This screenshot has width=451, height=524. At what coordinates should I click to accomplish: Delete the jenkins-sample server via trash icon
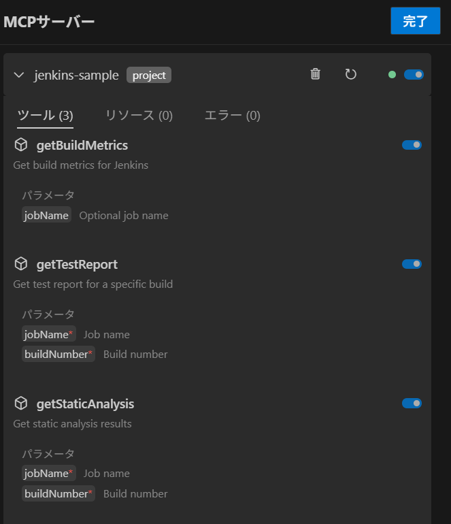pyautogui.click(x=316, y=74)
